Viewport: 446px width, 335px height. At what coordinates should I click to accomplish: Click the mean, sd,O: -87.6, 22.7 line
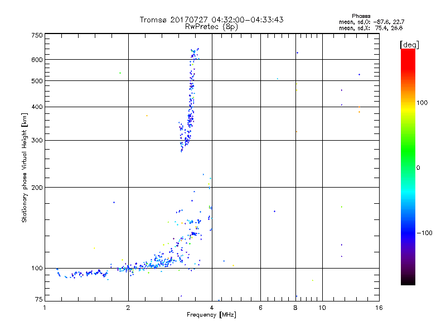(x=371, y=22)
